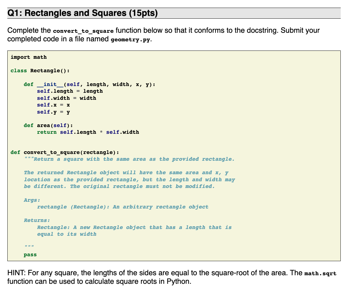Click the Q1: Rectangles and Squares heading

82,13
